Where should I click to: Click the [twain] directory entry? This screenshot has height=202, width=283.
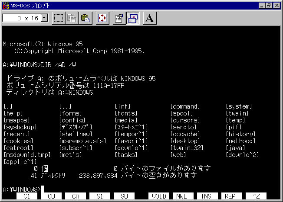[x=237, y=113]
